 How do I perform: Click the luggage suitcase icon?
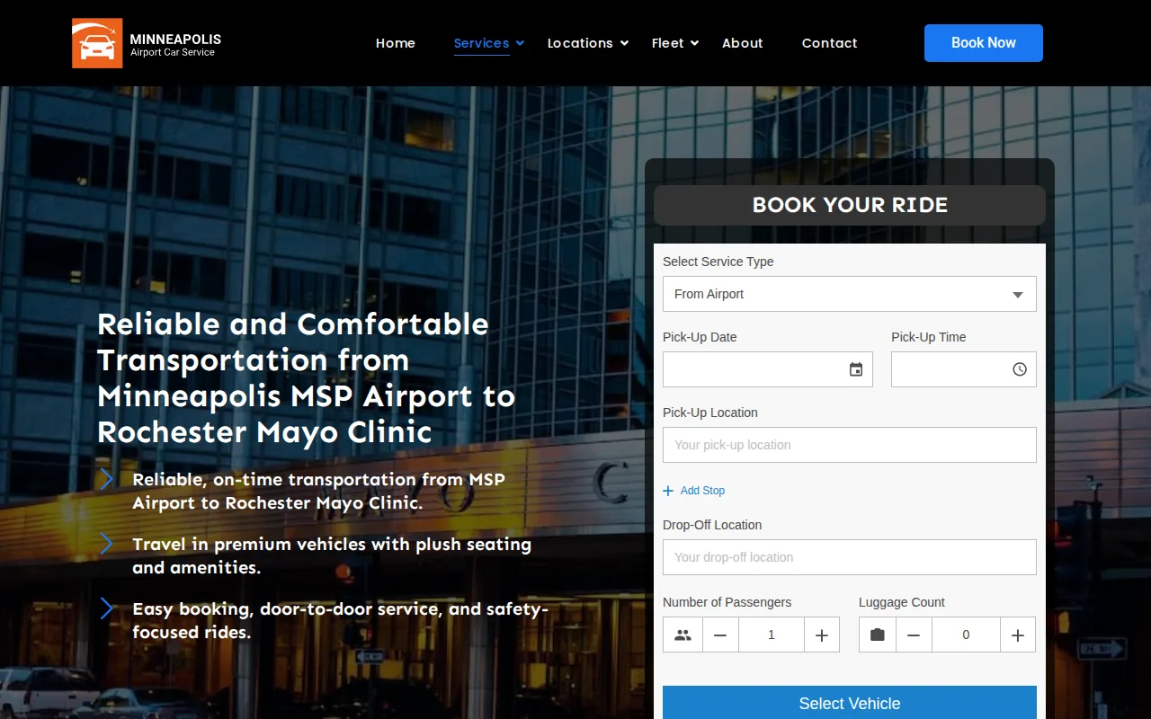(878, 635)
